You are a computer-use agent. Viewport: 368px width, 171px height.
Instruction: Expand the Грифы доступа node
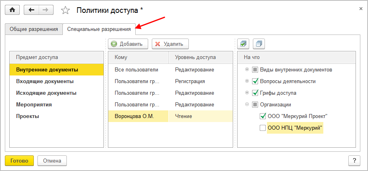click(x=247, y=93)
